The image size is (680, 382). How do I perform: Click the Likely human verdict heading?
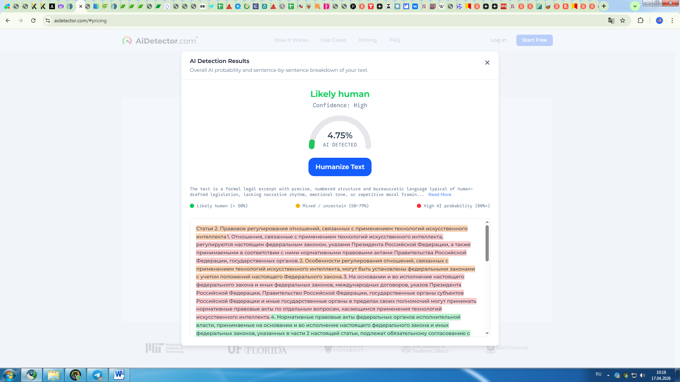coord(340,94)
